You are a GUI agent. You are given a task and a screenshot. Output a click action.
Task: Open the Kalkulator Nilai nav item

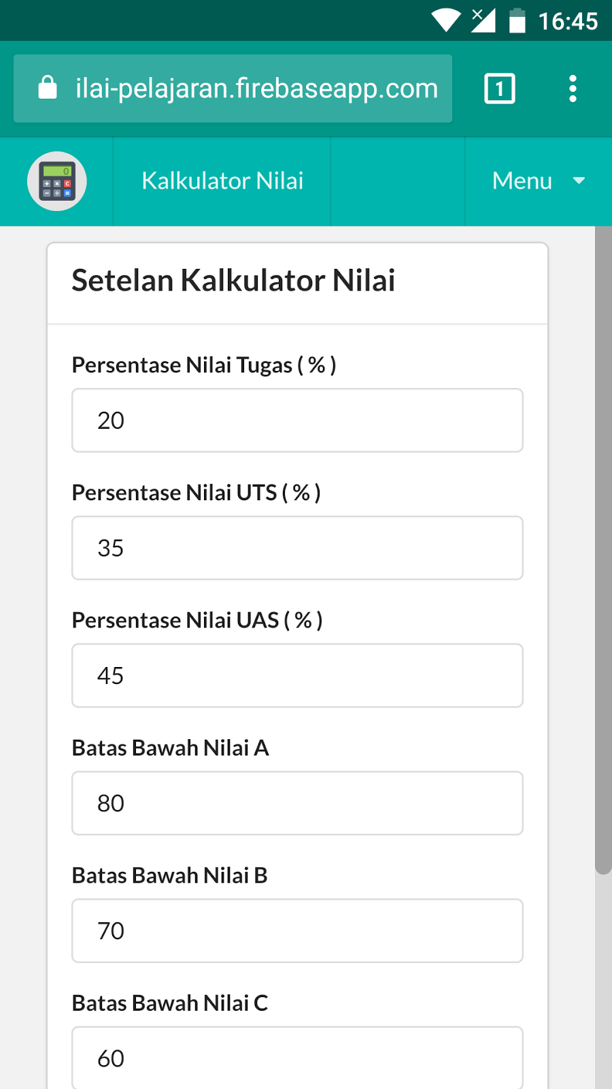coord(222,181)
